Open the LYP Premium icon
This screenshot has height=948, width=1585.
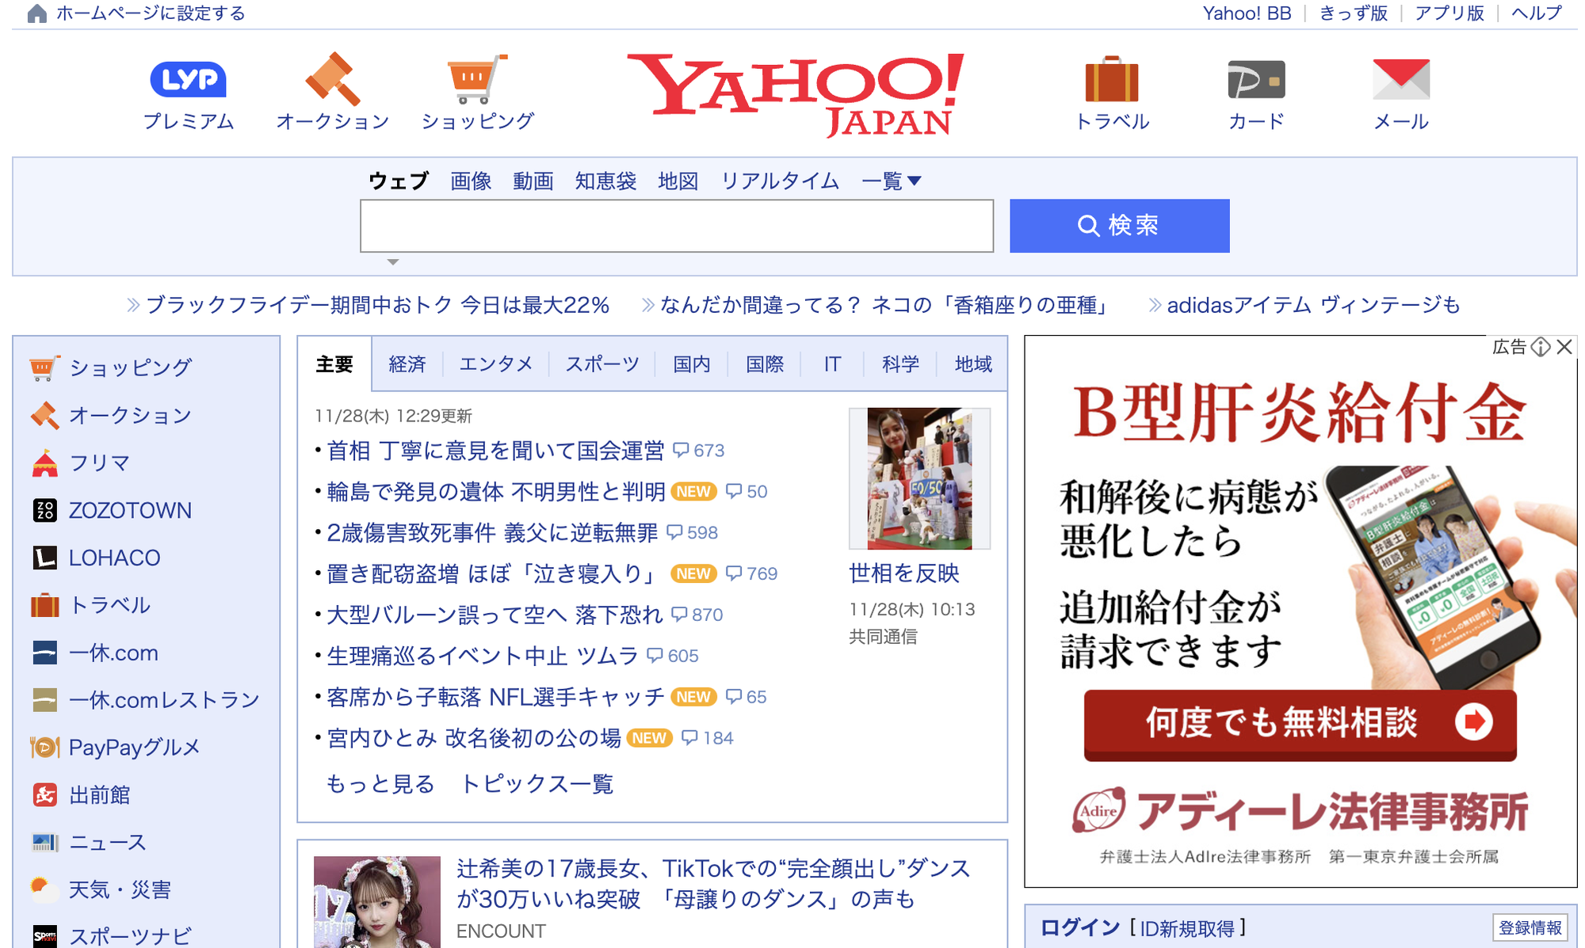(188, 79)
